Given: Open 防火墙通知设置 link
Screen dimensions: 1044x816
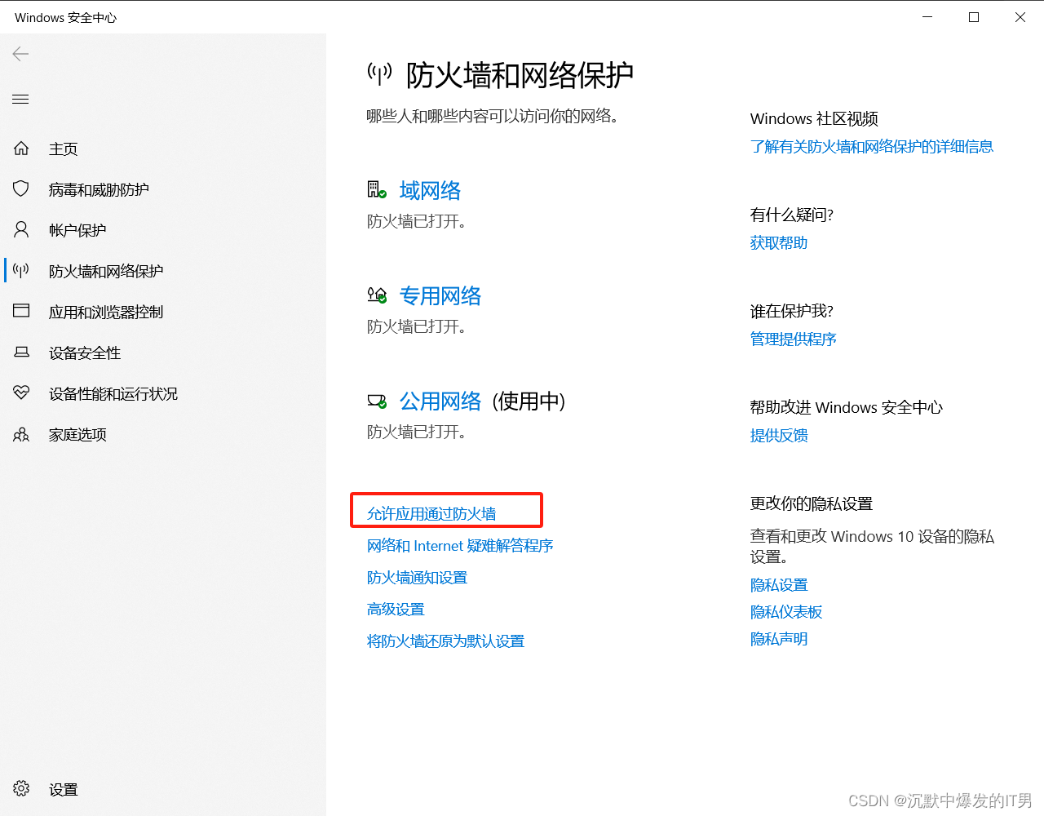Looking at the screenshot, I should (417, 577).
